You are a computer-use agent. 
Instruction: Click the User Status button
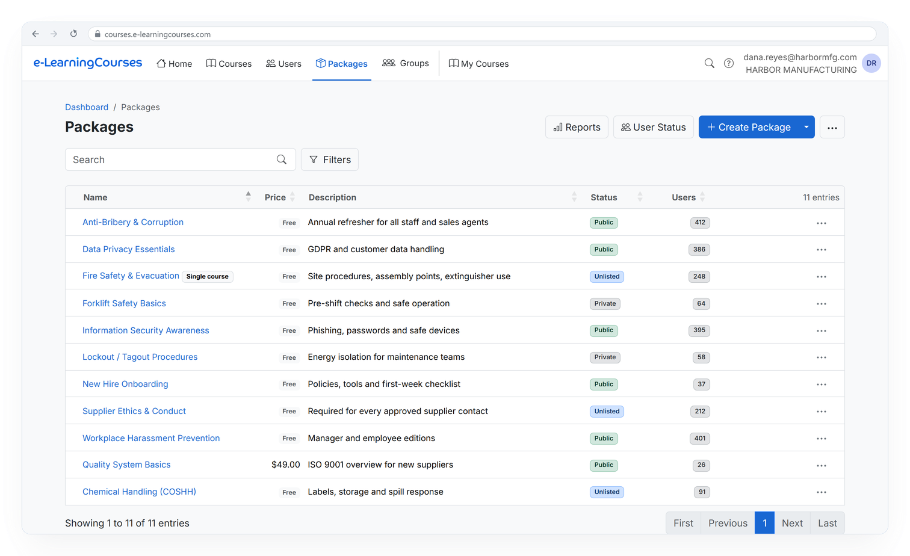click(654, 127)
